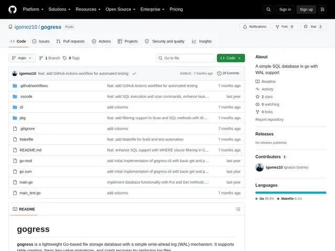Expand the Solutions menu
Image resolution: width=335 pixels, height=251 pixels.
(59, 9)
